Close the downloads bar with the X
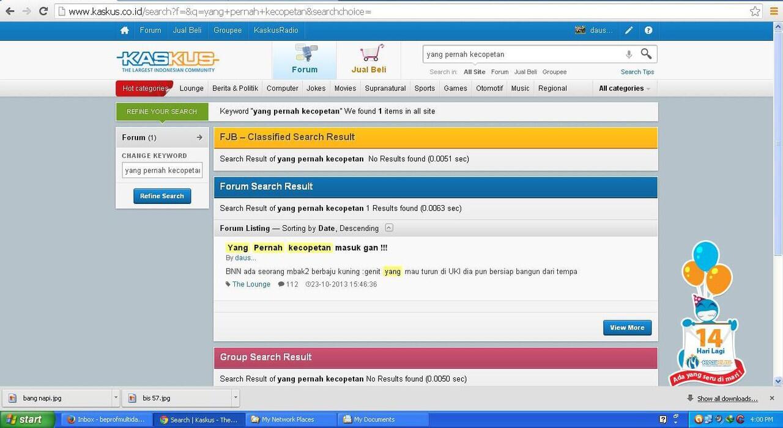Viewport: 783px width, 428px height. (x=773, y=399)
